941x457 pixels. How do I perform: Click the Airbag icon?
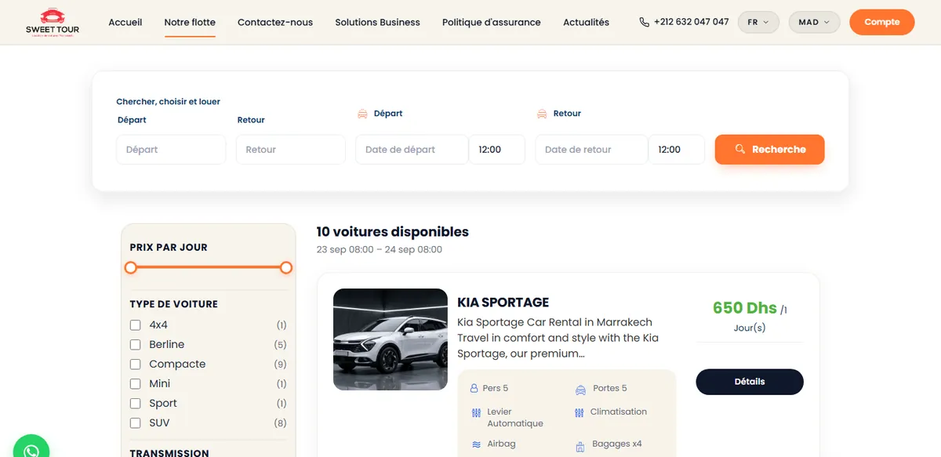[476, 444]
